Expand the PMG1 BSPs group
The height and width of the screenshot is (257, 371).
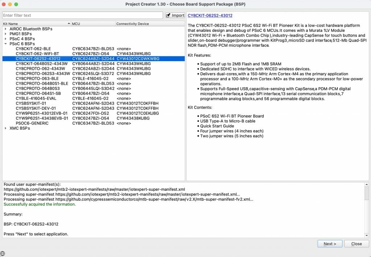point(5,34)
